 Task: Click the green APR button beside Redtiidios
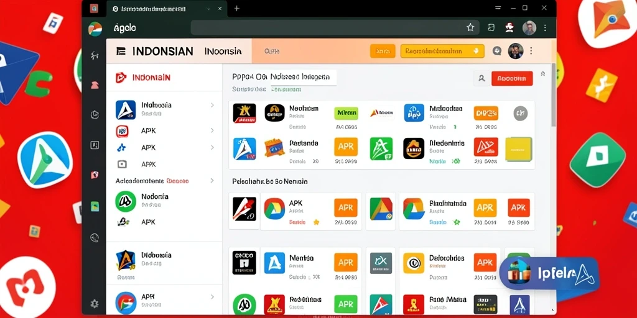(x=346, y=304)
